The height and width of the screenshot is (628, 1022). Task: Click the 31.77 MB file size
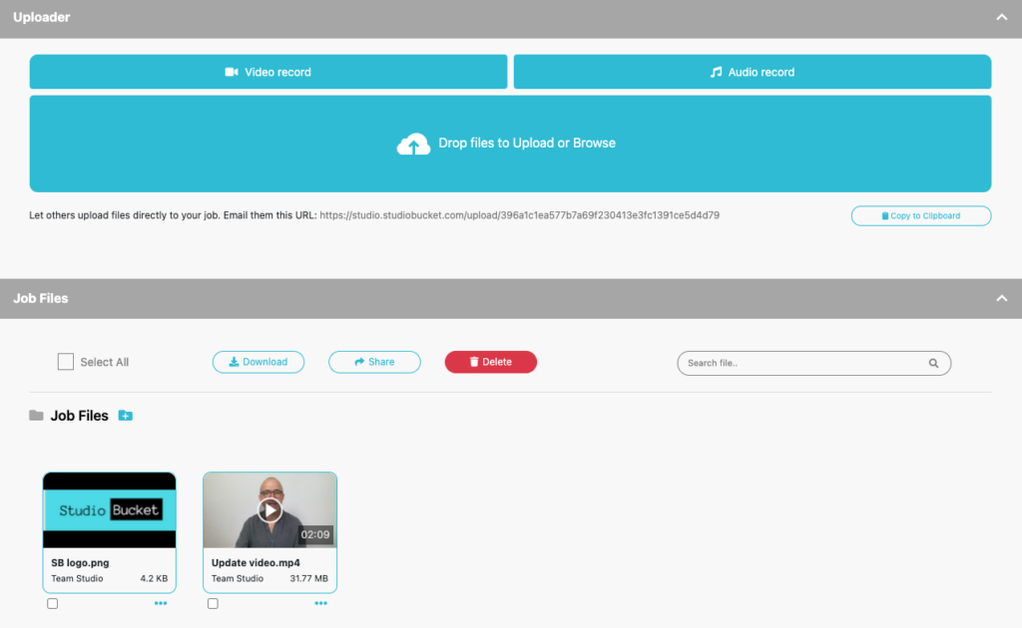pos(309,578)
